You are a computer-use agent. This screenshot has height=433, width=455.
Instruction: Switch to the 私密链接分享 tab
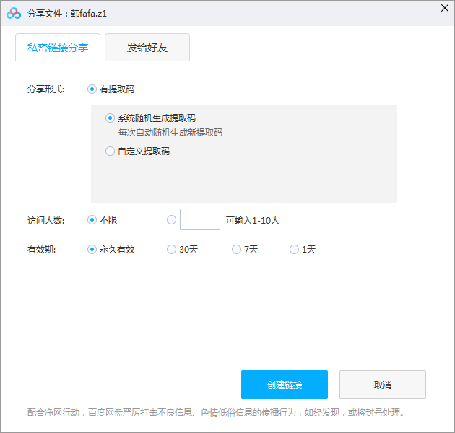click(58, 48)
